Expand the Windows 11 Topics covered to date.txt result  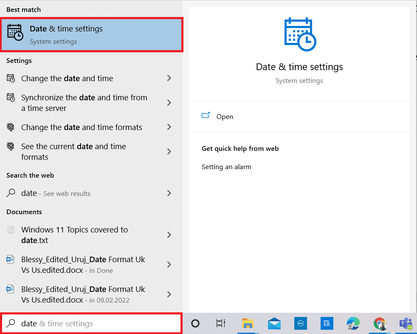tap(169, 235)
